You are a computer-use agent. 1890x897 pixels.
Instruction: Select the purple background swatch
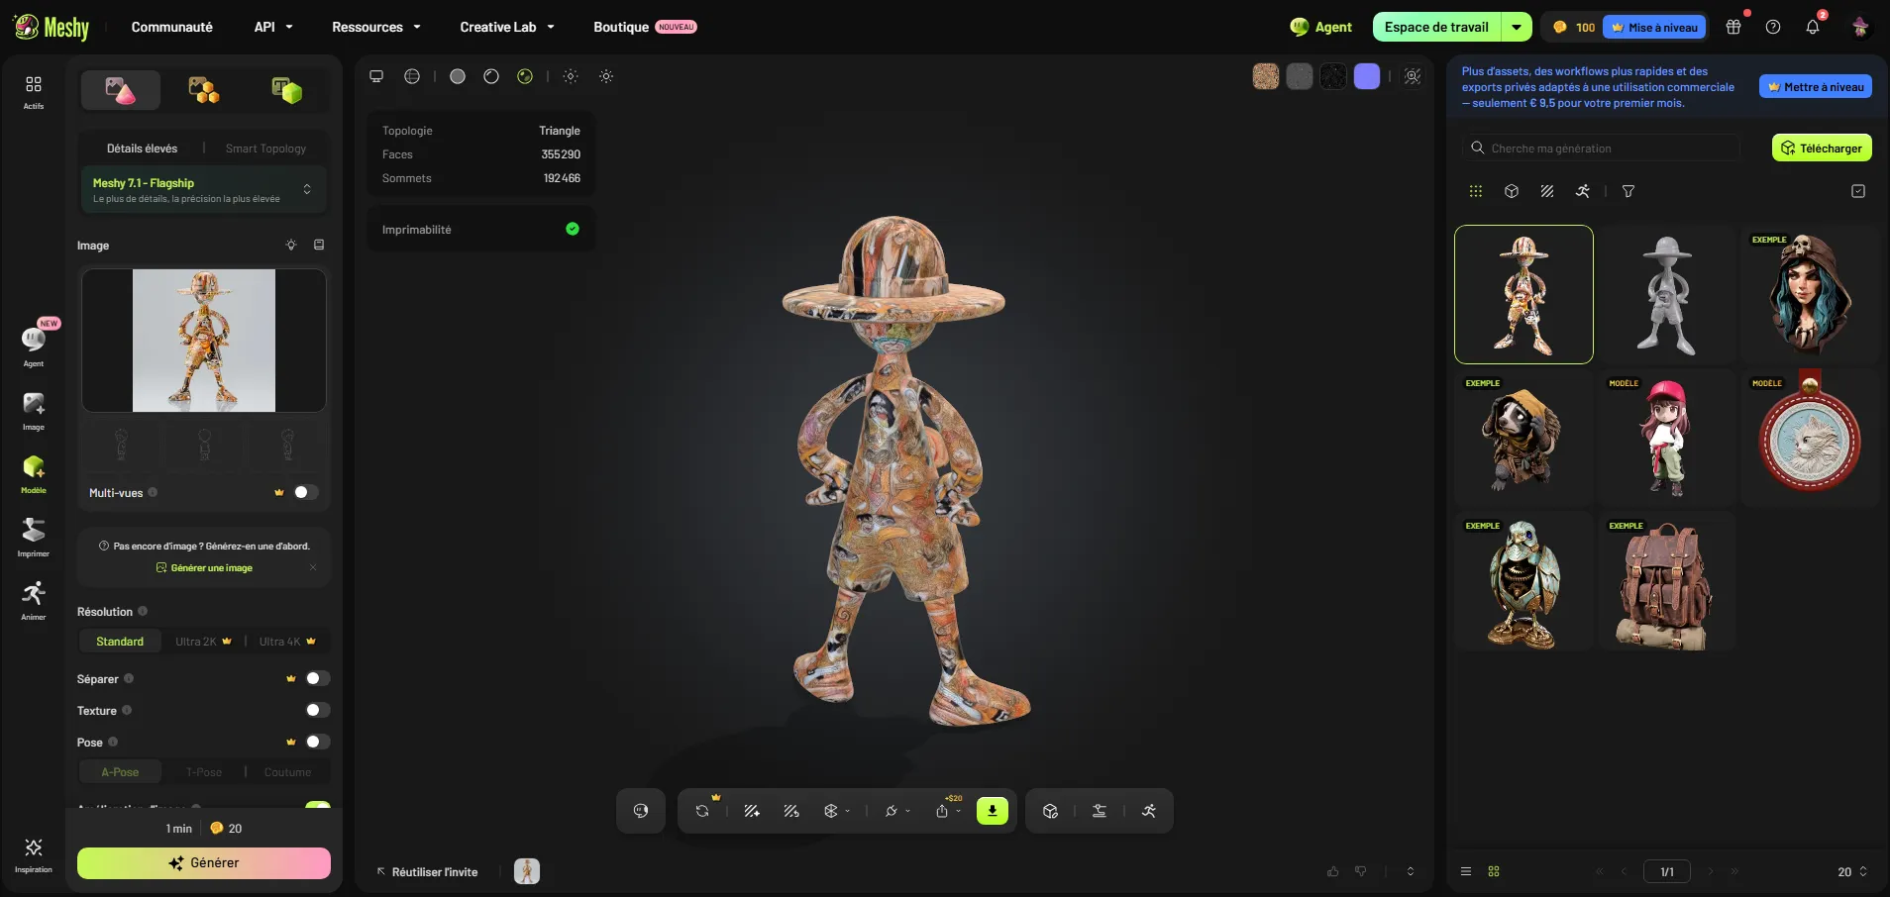click(x=1367, y=76)
